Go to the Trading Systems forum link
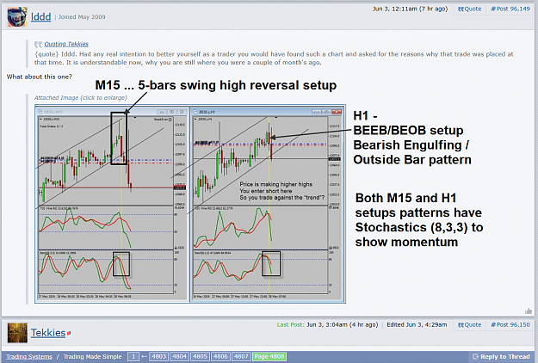 29,356
